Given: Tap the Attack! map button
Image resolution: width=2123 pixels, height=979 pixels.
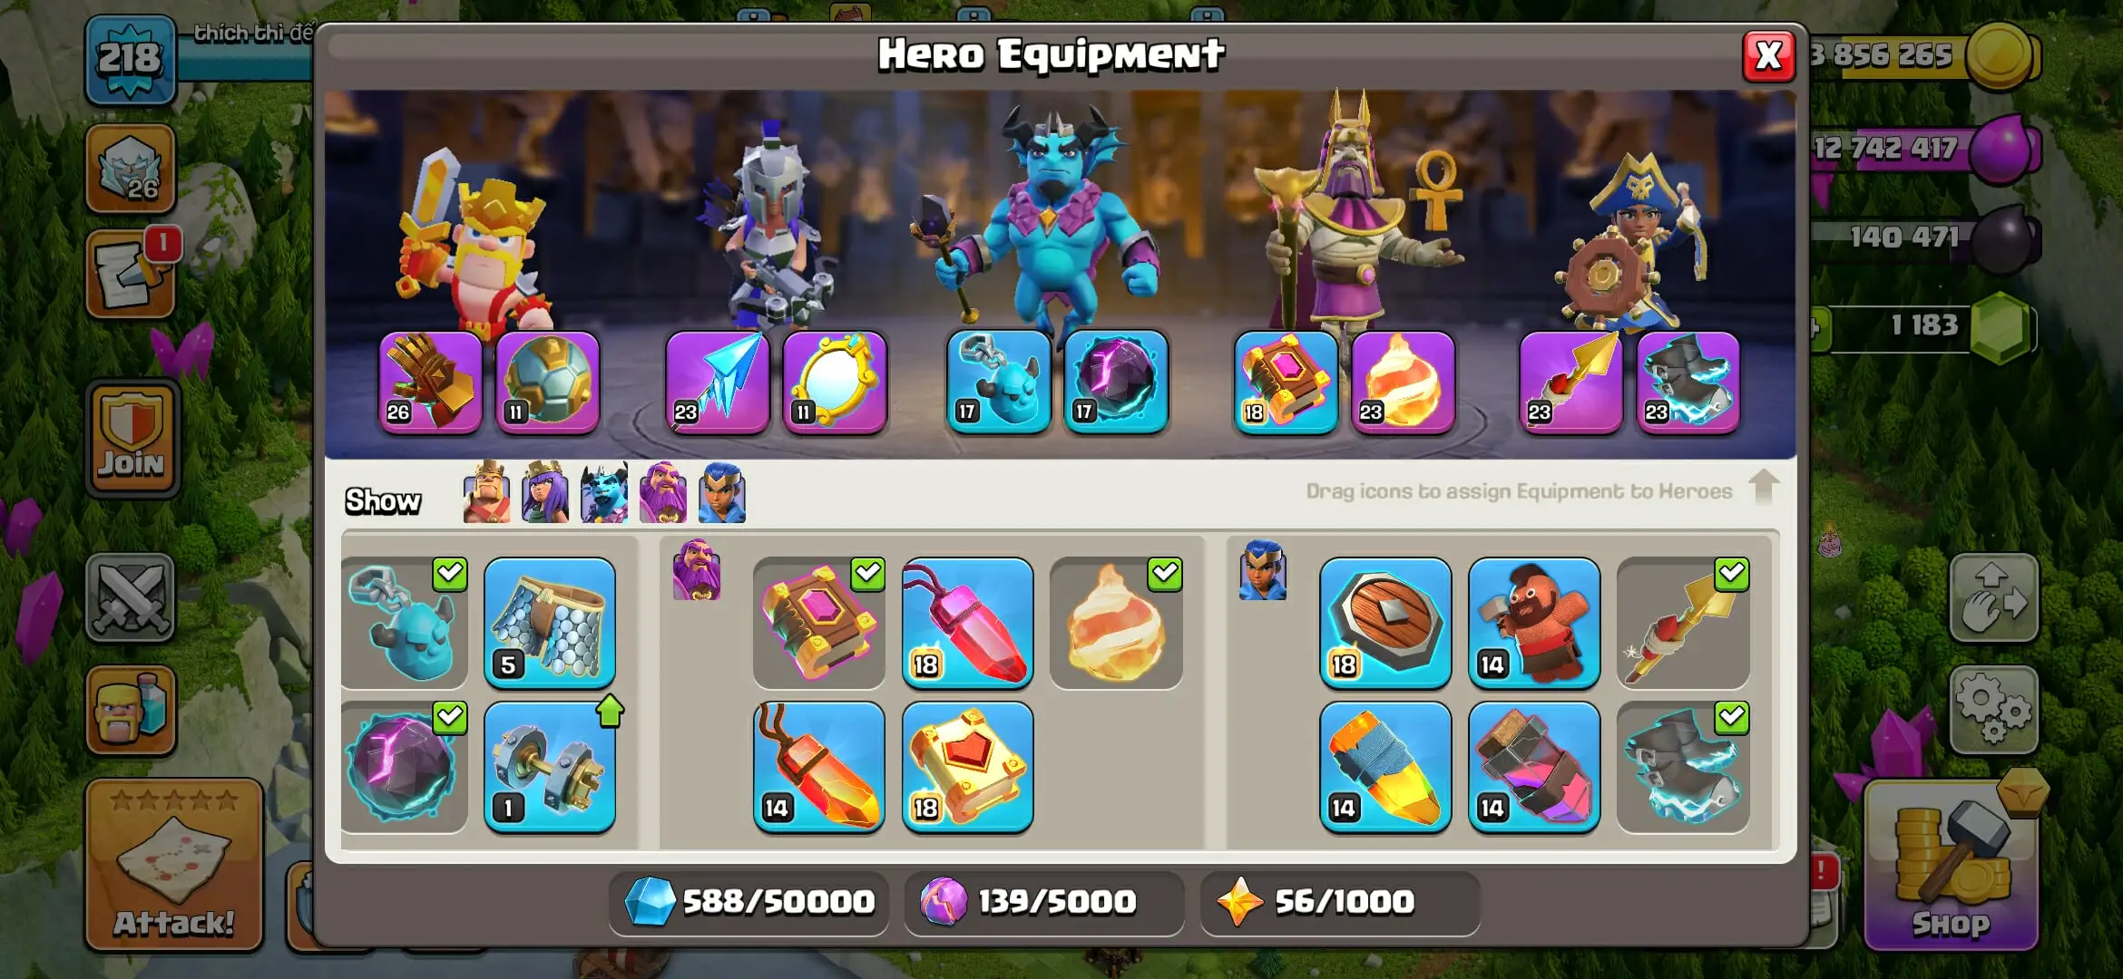Looking at the screenshot, I should click(174, 865).
